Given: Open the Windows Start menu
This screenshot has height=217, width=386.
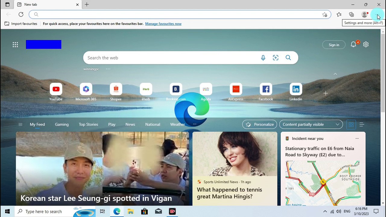Looking at the screenshot, I should 7,212.
